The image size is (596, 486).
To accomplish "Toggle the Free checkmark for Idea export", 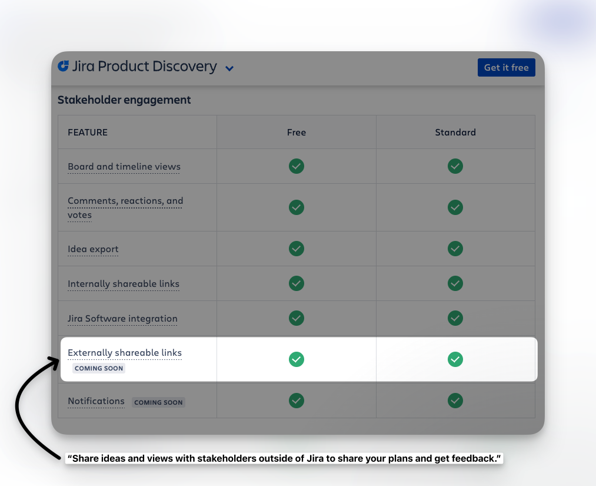I will click(x=296, y=249).
